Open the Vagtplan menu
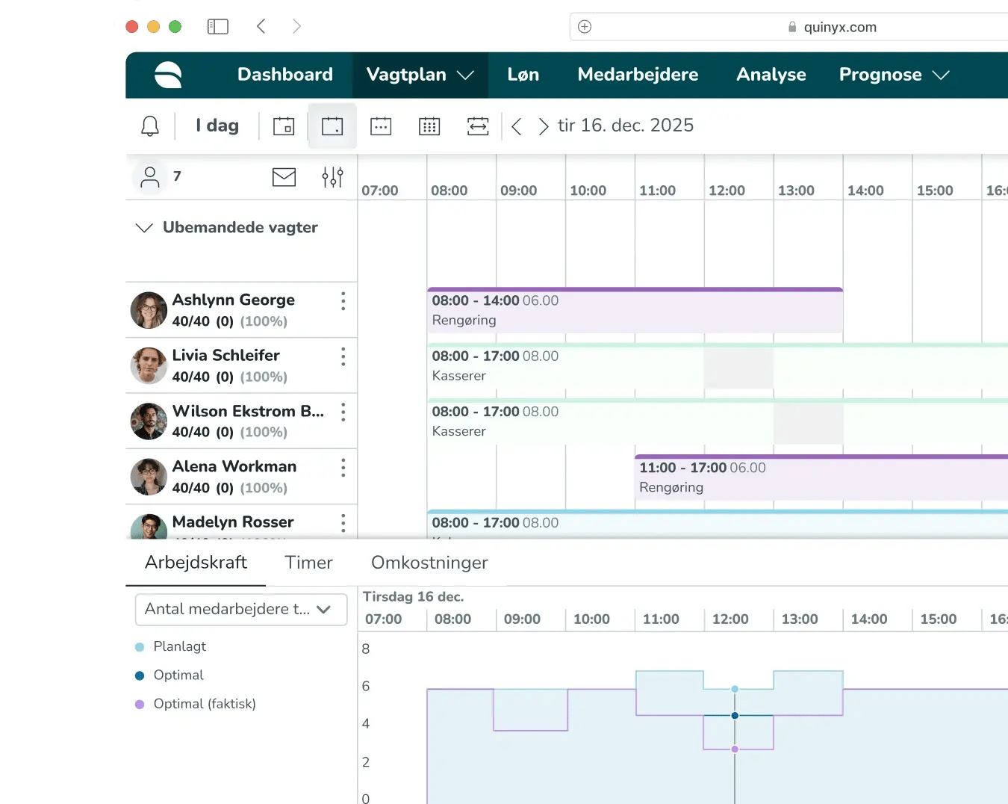Screen dimensions: 1008x804 point(420,75)
